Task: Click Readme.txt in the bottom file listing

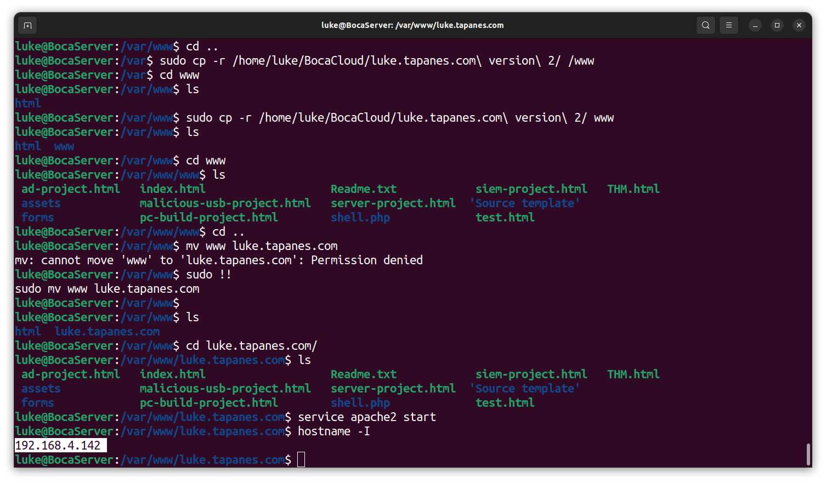Action: pos(363,374)
